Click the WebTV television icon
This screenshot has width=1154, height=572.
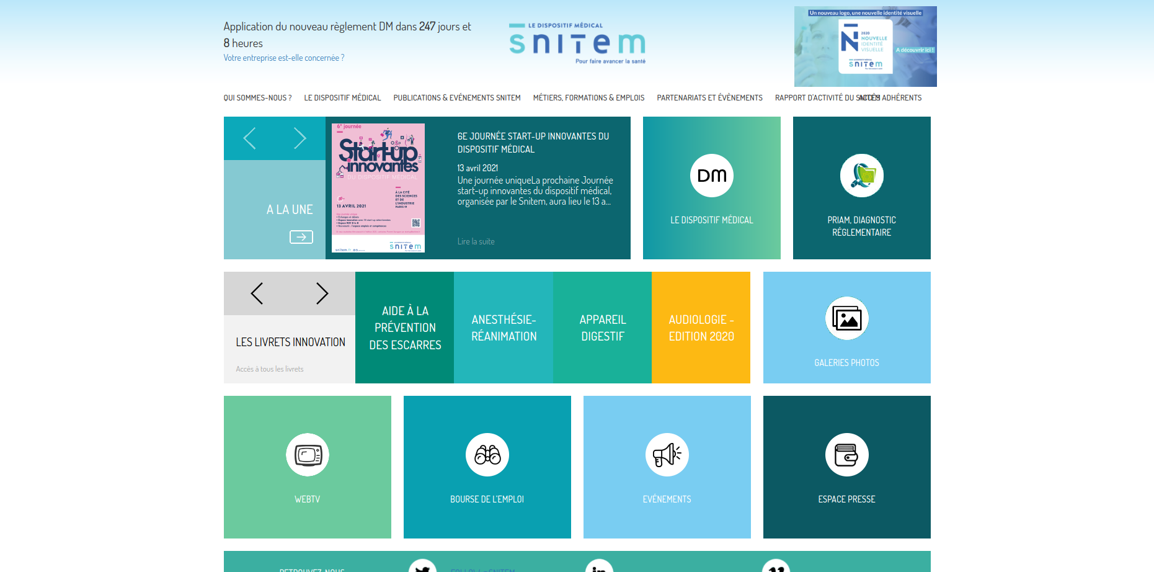[307, 455]
